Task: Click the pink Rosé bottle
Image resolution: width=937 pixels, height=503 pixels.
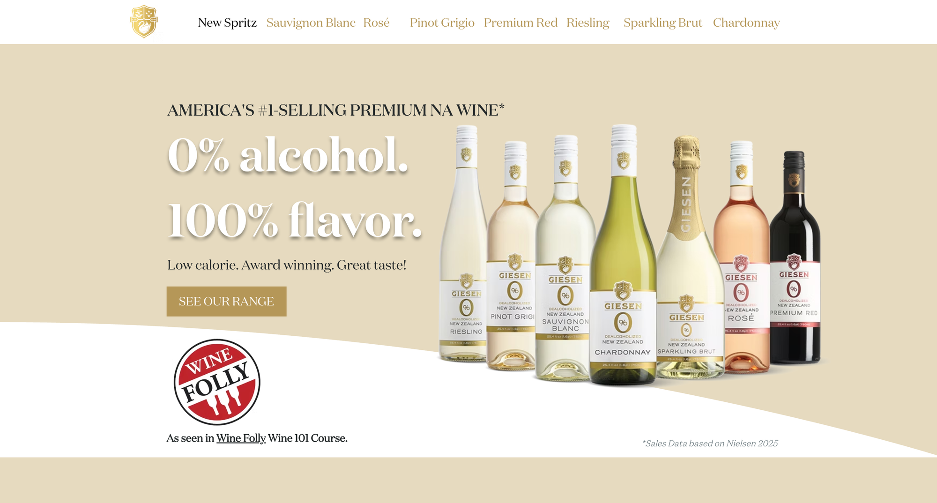Action: (x=742, y=257)
